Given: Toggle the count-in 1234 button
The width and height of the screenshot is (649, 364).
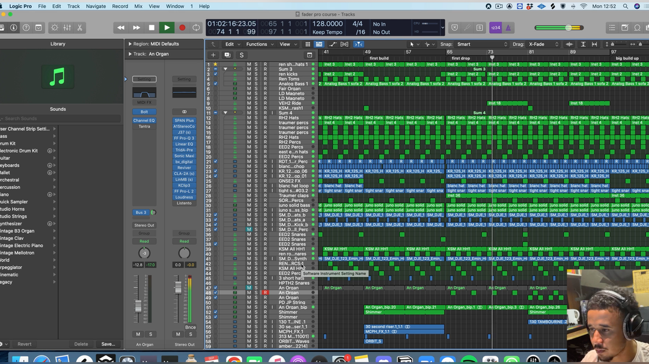Looking at the screenshot, I should coord(495,28).
